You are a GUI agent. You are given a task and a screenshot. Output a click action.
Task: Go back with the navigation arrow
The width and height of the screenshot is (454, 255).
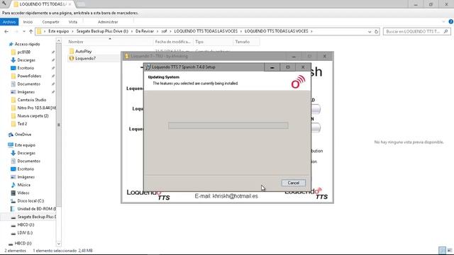pos(6,31)
